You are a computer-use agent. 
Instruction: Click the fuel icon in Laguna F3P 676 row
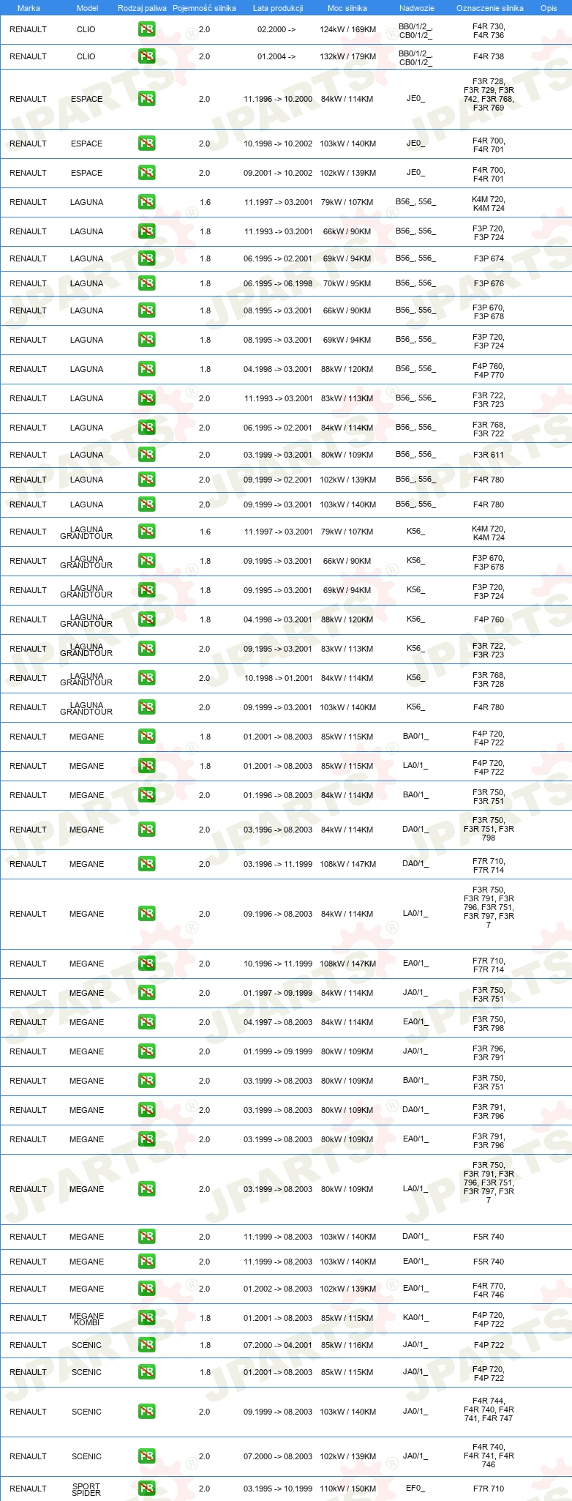(x=146, y=283)
